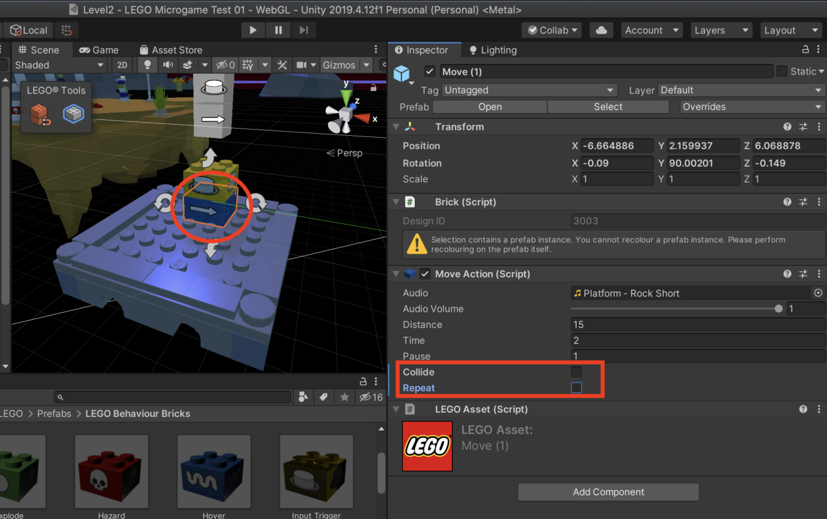This screenshot has height=519, width=827.
Task: Click the Pause button in toolbar
Action: 278,30
